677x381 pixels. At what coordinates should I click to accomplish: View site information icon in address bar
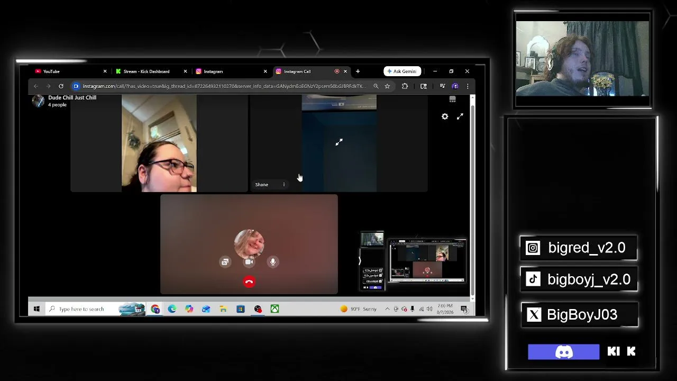(76, 86)
